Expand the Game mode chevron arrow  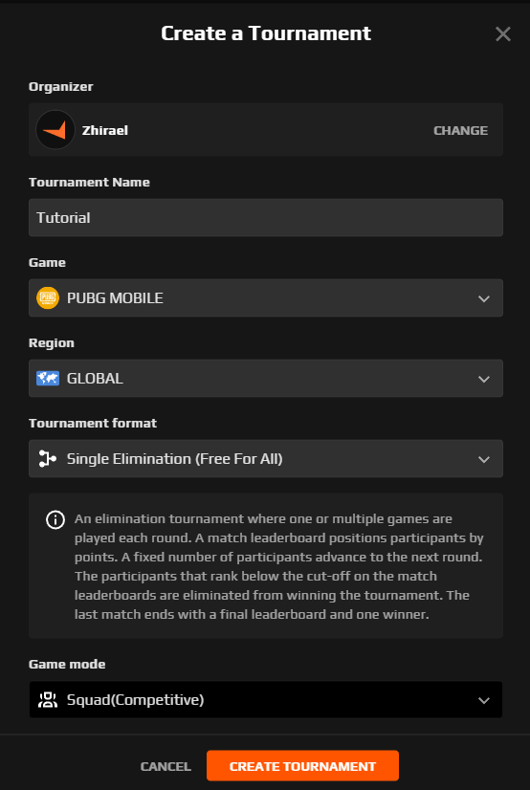[484, 701]
